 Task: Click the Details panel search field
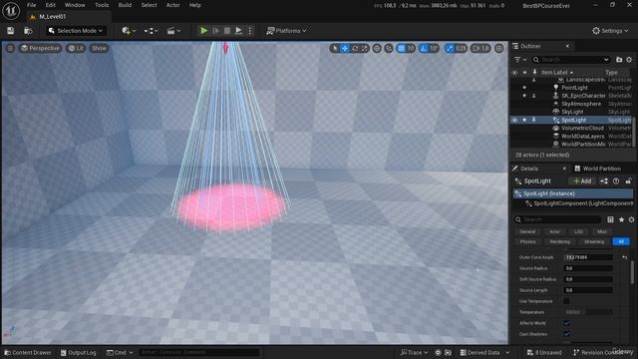pyautogui.click(x=557, y=219)
